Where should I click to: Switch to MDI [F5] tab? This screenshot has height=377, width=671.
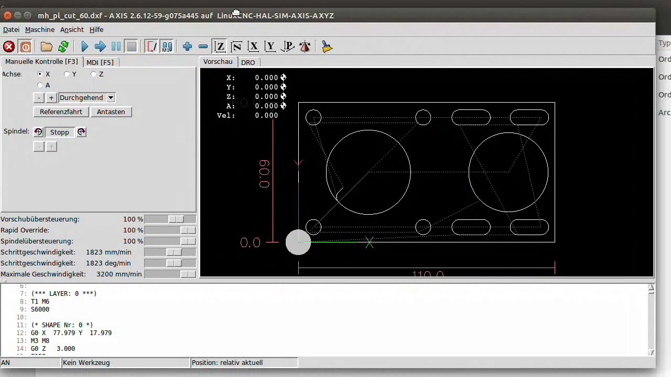pos(100,62)
